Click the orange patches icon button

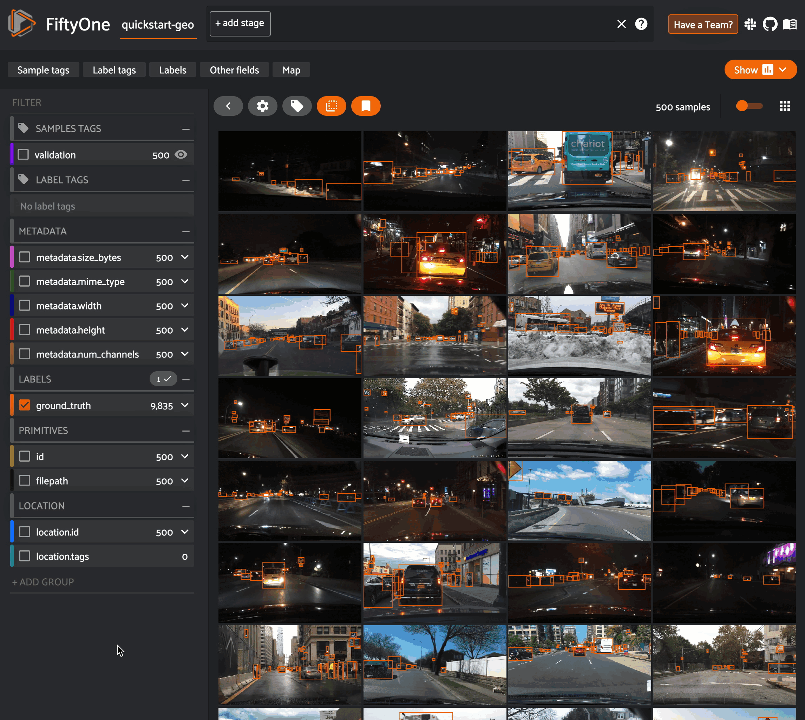332,106
